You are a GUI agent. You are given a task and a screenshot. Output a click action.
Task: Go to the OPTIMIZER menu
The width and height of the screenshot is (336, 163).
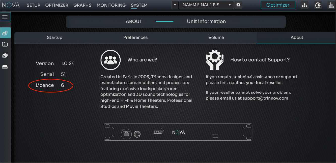(x=57, y=5)
